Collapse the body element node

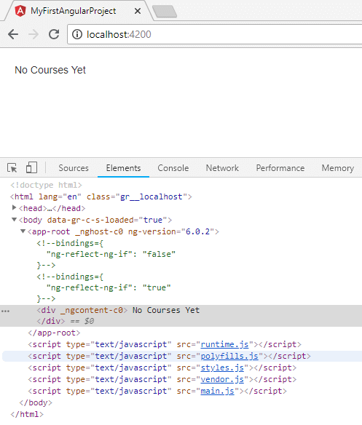[x=14, y=220]
